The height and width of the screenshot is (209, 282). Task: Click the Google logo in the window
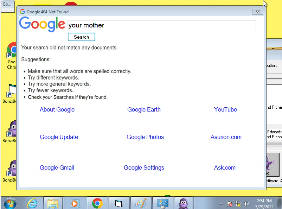pos(42,24)
